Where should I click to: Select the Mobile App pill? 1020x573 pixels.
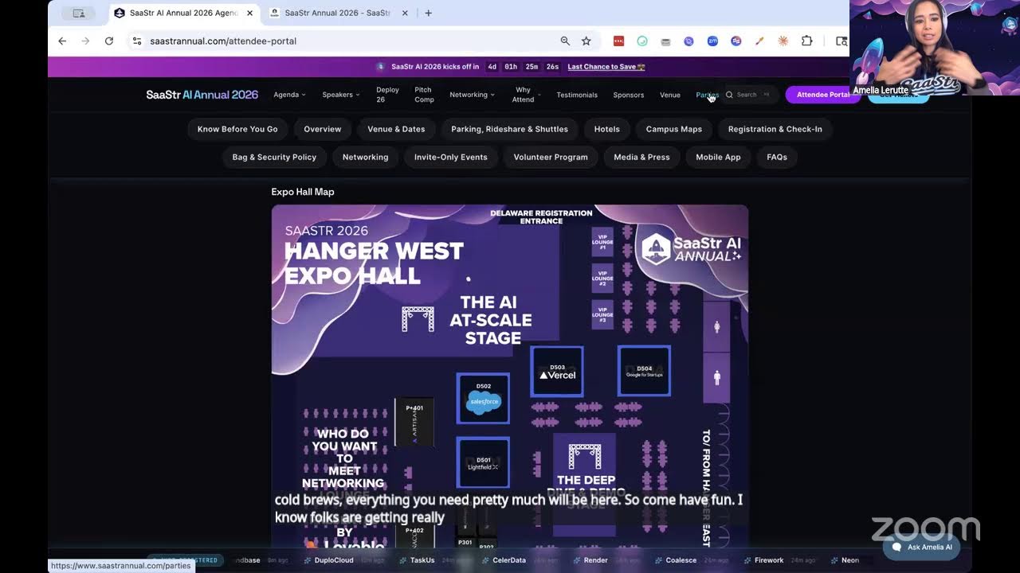tap(718, 157)
